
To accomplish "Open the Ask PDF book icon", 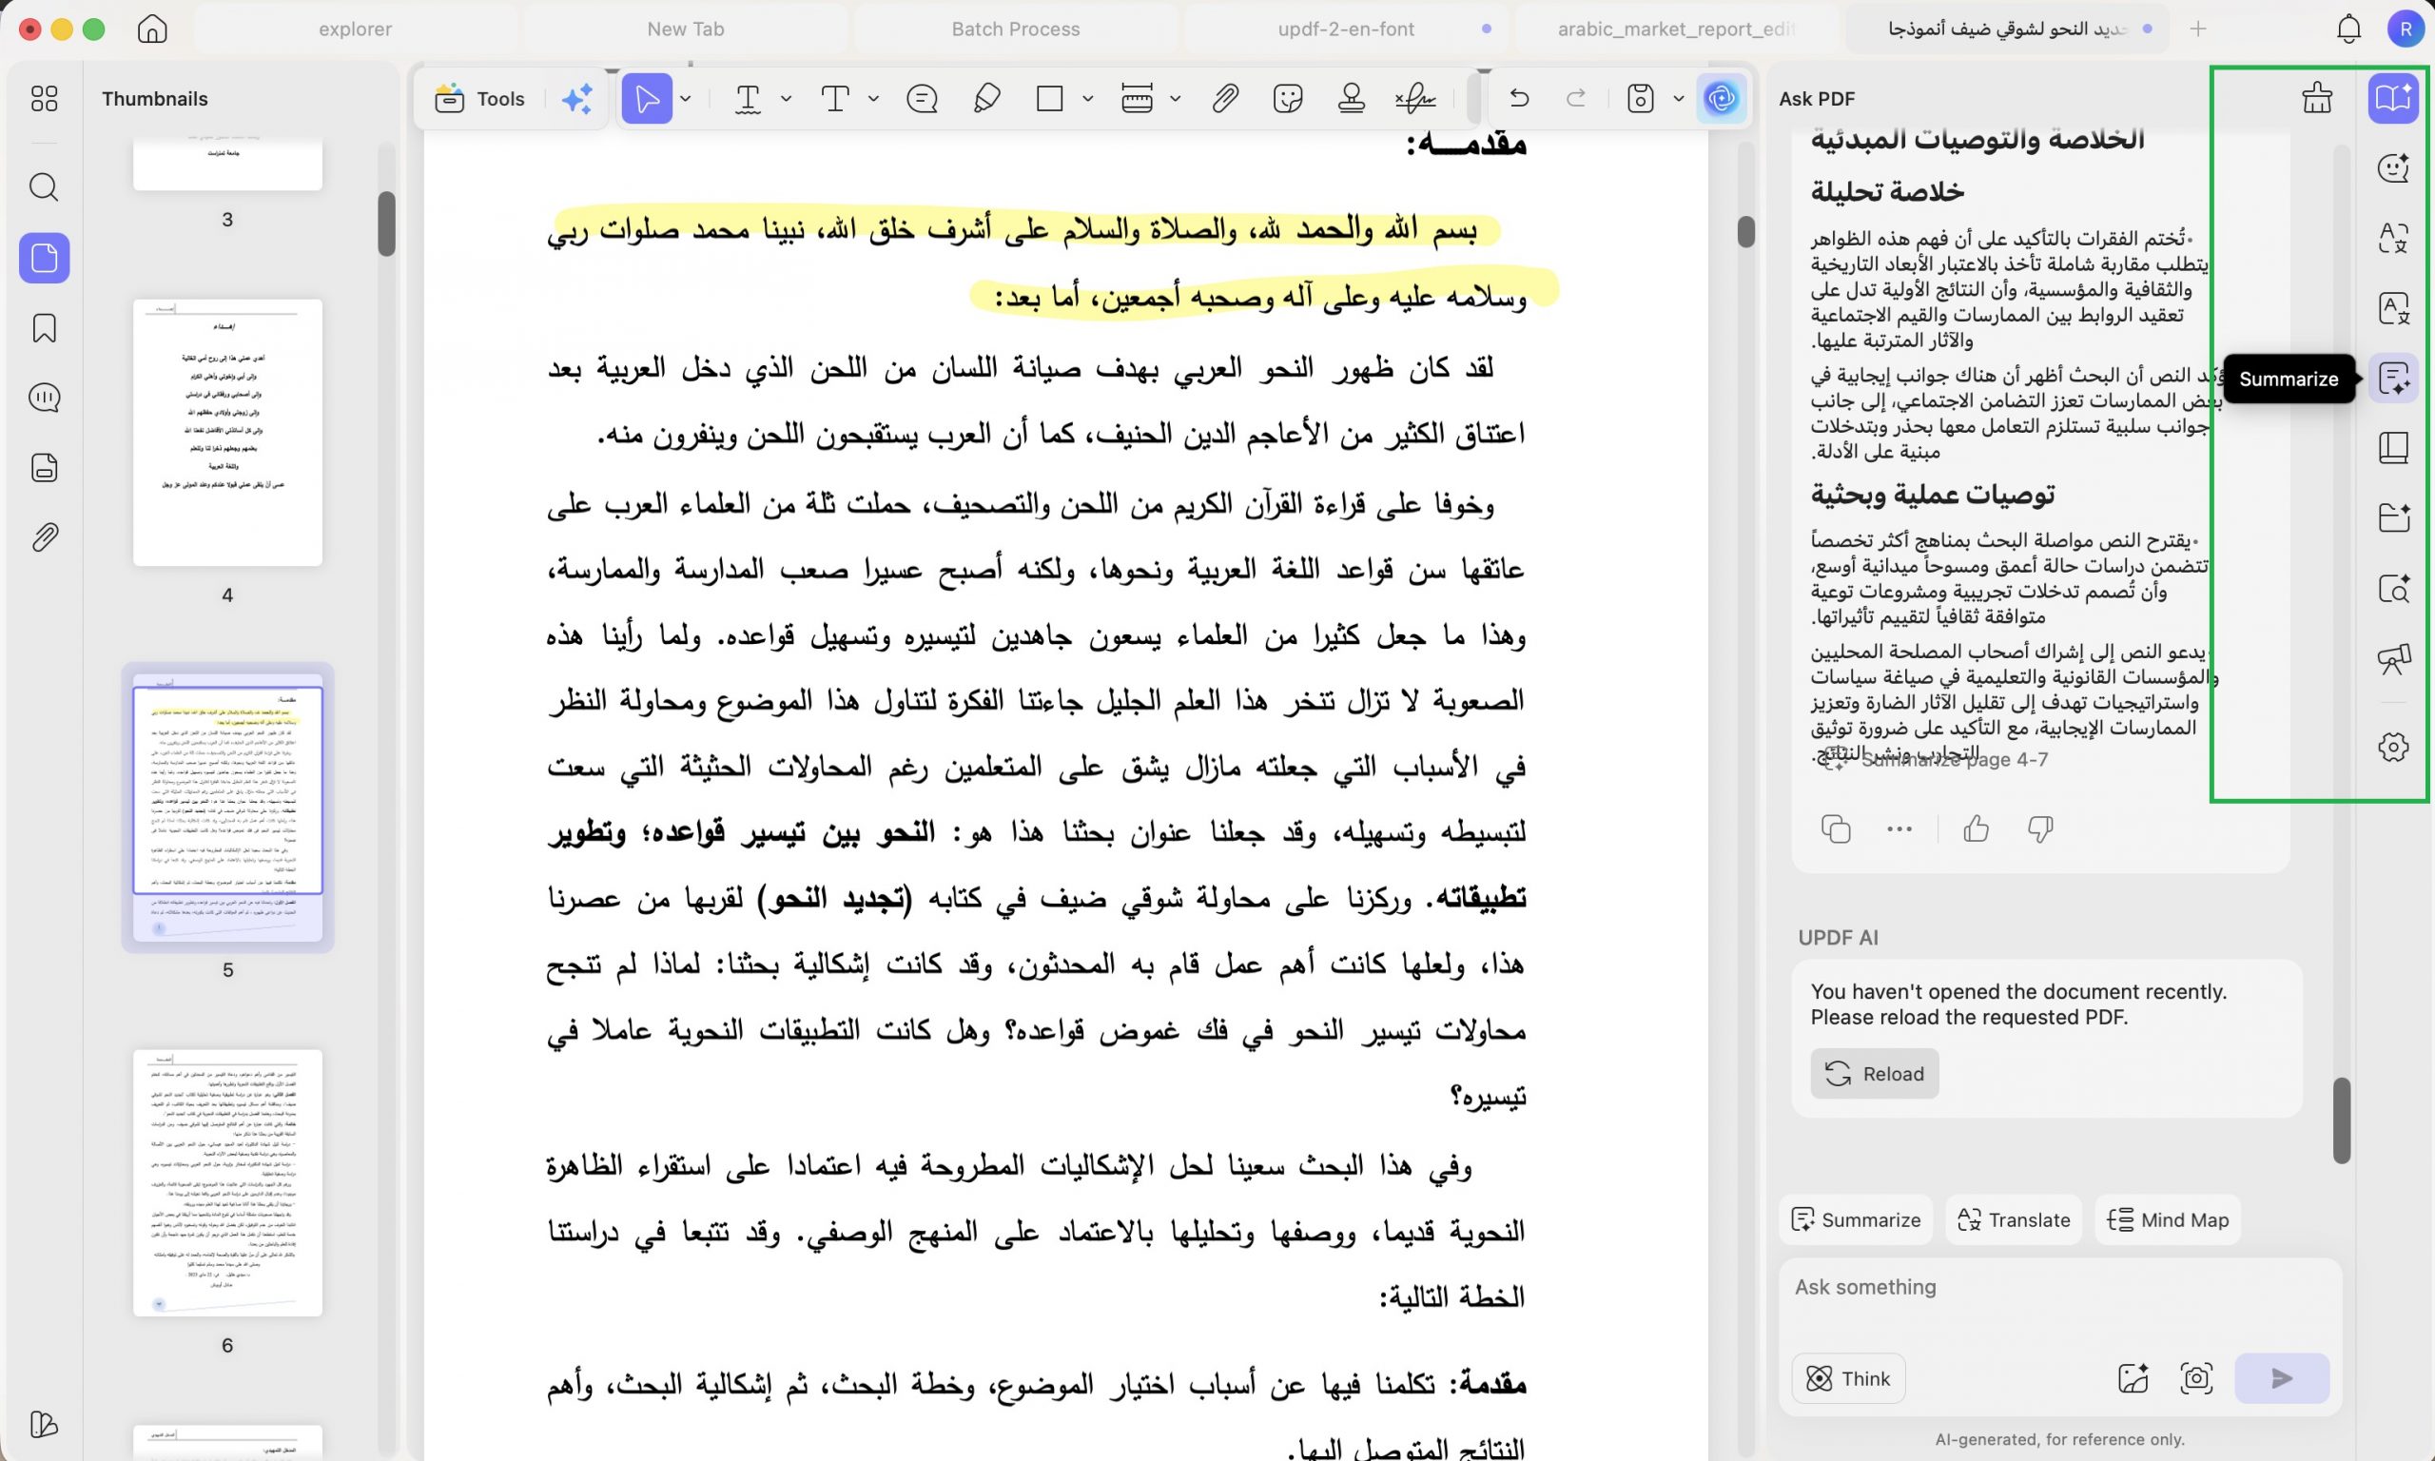I will point(2394,99).
